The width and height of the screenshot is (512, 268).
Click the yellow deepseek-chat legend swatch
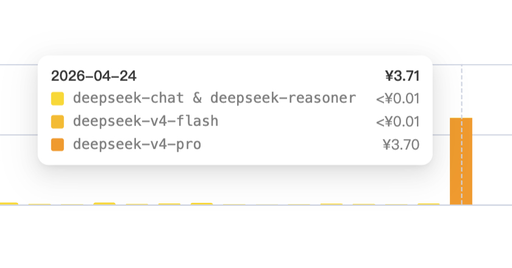[57, 98]
